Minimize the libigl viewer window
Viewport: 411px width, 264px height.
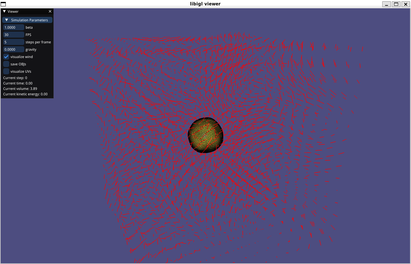point(387,4)
